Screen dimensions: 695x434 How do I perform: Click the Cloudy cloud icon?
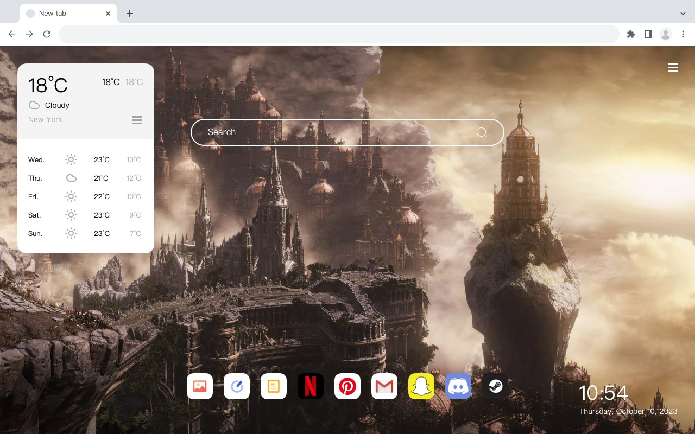click(34, 105)
